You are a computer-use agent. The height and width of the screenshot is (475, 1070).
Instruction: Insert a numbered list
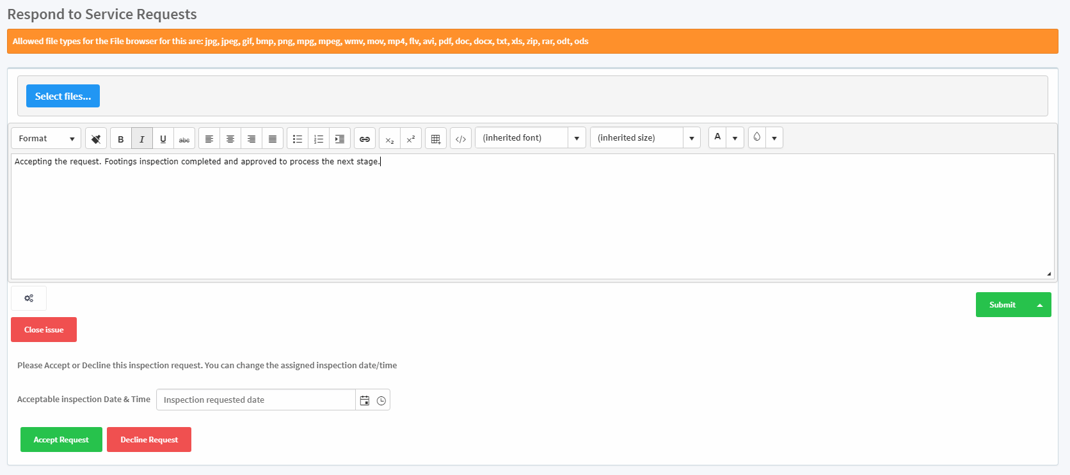click(x=319, y=139)
